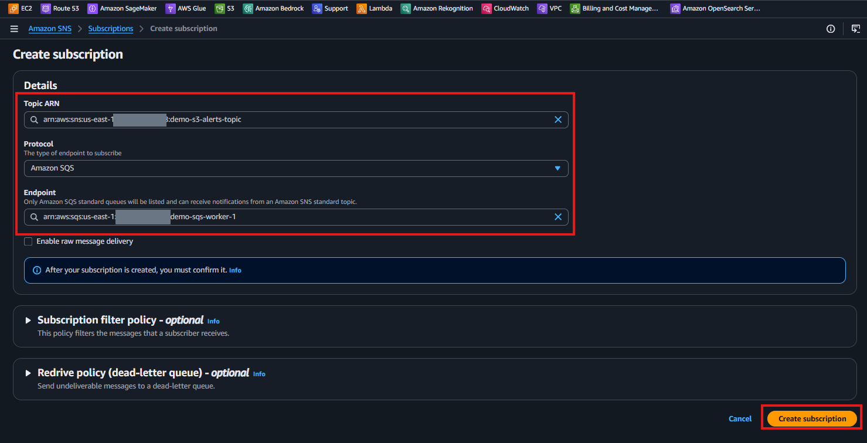Click the Cancel button
The image size is (867, 443).
tap(740, 418)
